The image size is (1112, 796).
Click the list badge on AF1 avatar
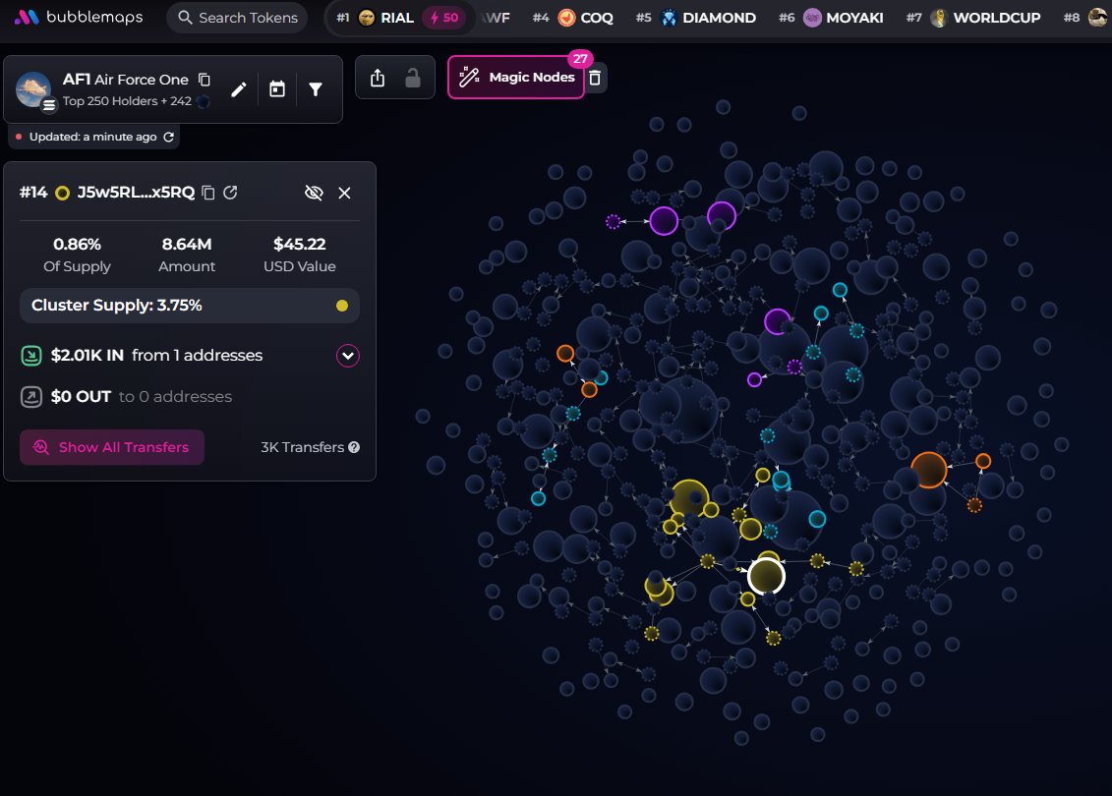pyautogui.click(x=49, y=105)
